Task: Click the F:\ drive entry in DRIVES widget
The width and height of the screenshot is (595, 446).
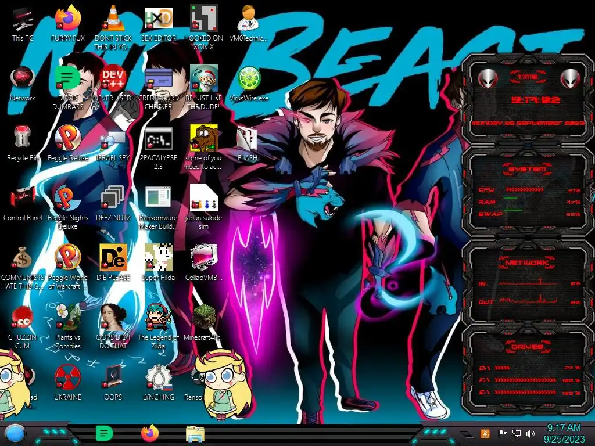Action: tap(529, 380)
